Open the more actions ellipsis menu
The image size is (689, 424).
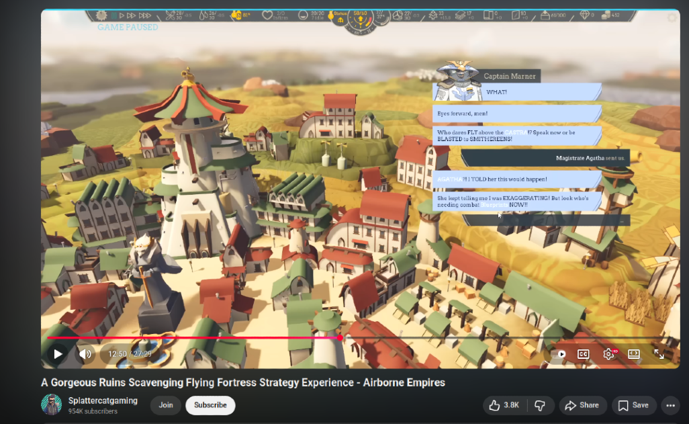pyautogui.click(x=670, y=405)
